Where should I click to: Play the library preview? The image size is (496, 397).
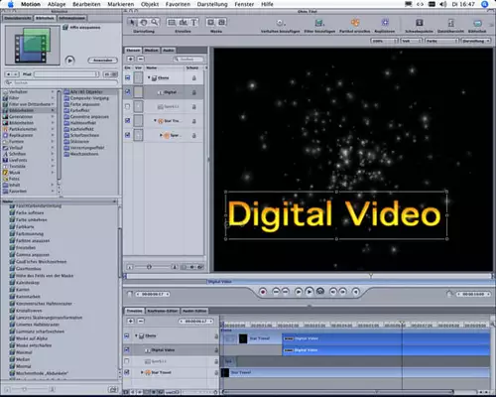[x=69, y=61]
